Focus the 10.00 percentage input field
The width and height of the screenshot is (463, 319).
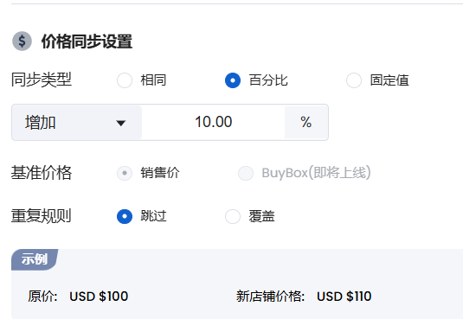coord(213,122)
